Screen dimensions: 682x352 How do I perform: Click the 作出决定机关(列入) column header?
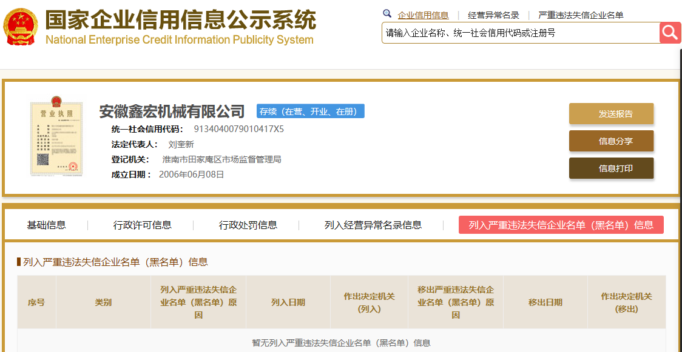369,302
